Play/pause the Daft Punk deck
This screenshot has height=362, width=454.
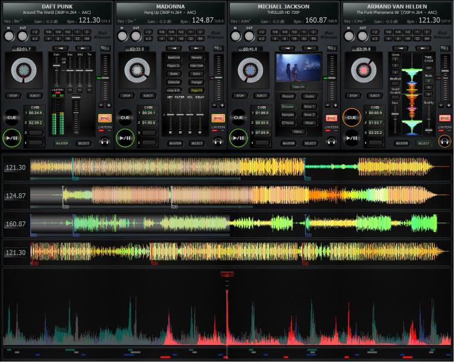pos(11,138)
